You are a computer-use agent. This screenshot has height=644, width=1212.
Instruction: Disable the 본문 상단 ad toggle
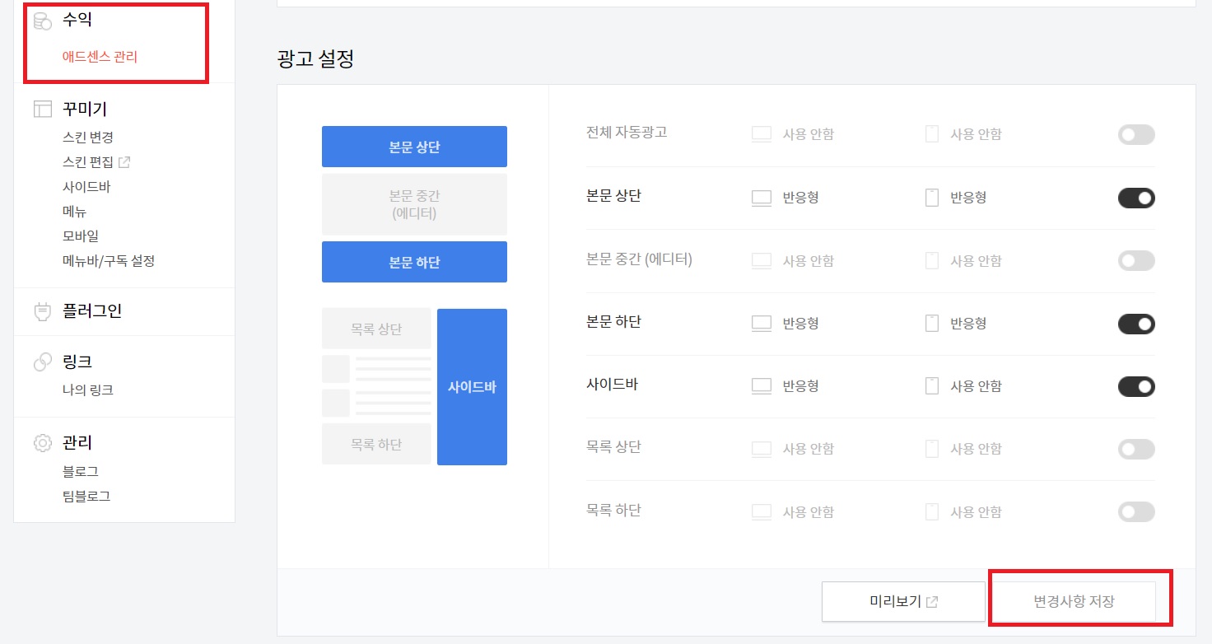1136,198
